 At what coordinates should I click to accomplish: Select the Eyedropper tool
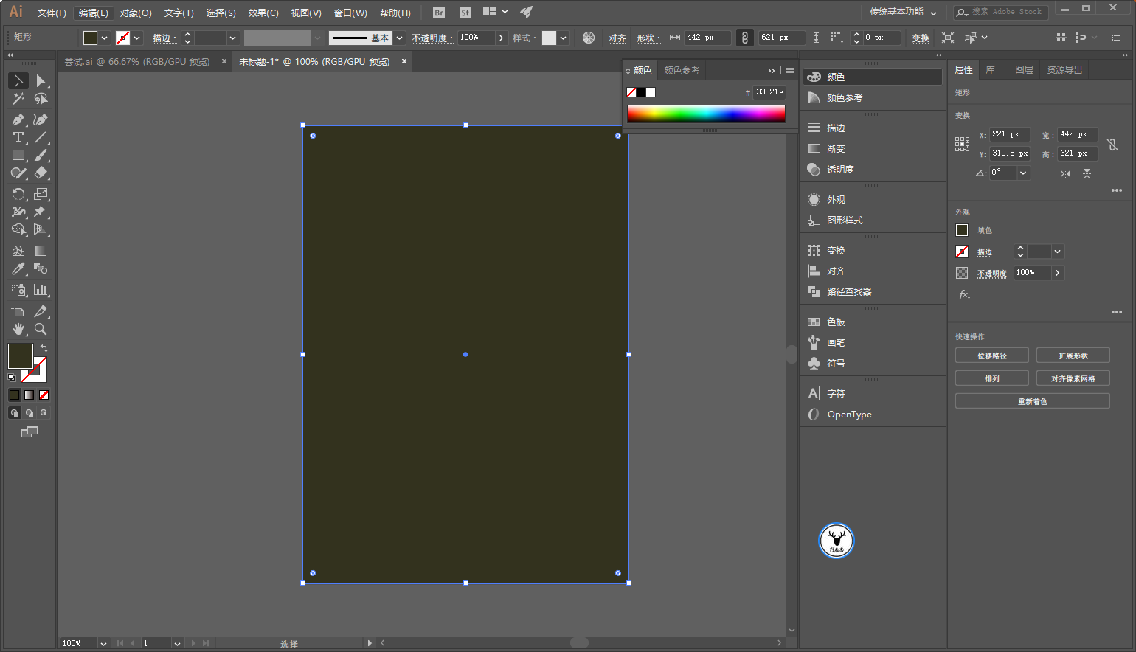point(18,269)
